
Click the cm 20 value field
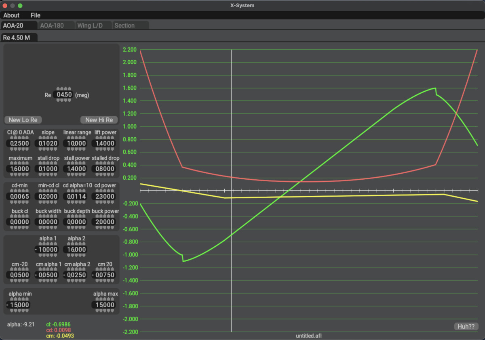pyautogui.click(x=105, y=275)
